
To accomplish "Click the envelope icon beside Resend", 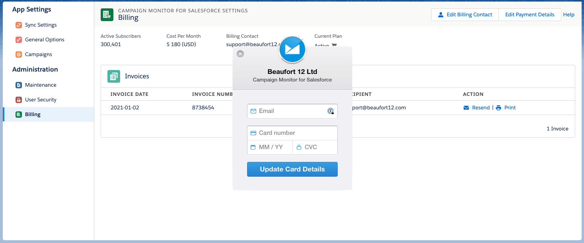I will point(466,108).
